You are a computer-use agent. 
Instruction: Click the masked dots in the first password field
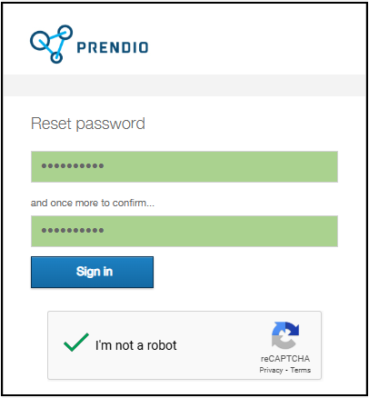click(73, 165)
